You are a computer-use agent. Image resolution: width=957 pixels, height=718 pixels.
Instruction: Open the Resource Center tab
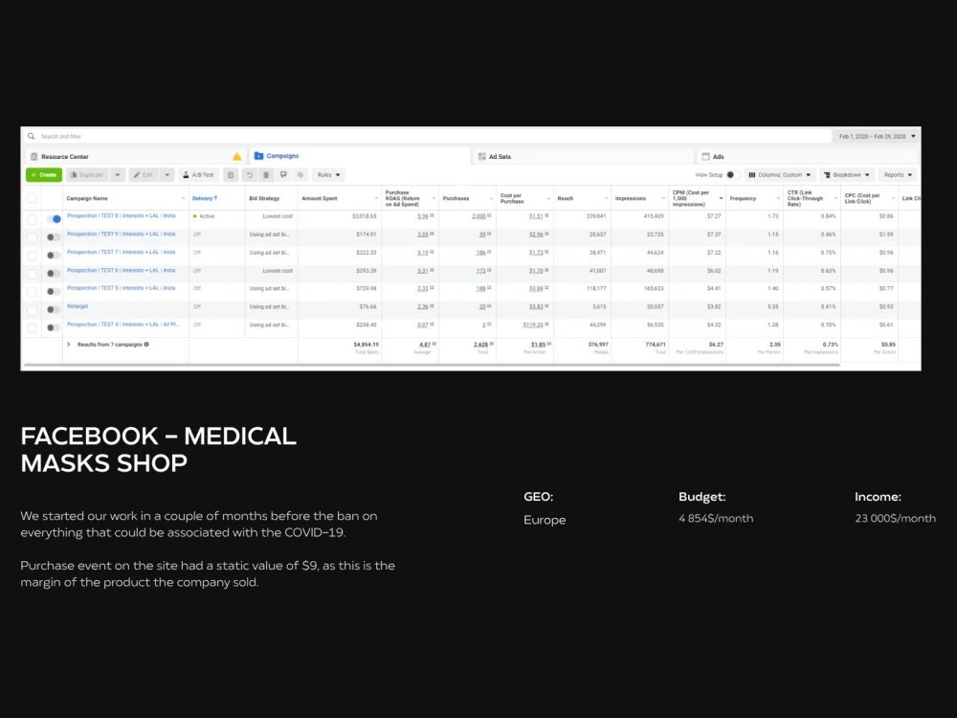[136, 157]
